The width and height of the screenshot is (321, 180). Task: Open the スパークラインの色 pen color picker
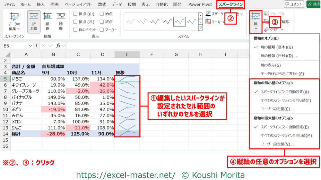(209, 14)
